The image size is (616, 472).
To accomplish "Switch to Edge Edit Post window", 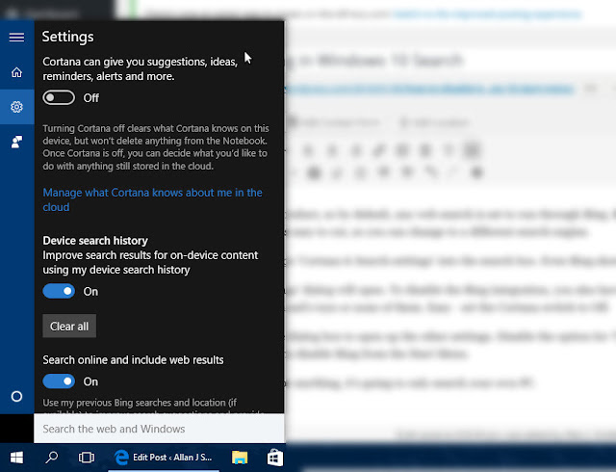I will [164, 458].
